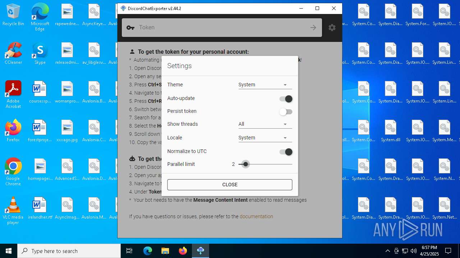
Task: Select the AsyncKeye... file icon
Action: (x=94, y=15)
